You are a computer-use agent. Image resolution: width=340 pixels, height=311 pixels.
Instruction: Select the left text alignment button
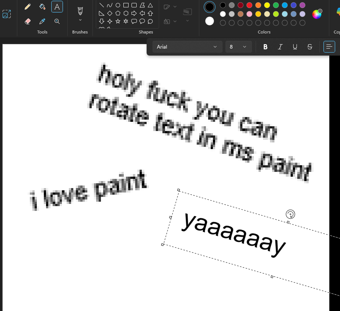click(329, 47)
